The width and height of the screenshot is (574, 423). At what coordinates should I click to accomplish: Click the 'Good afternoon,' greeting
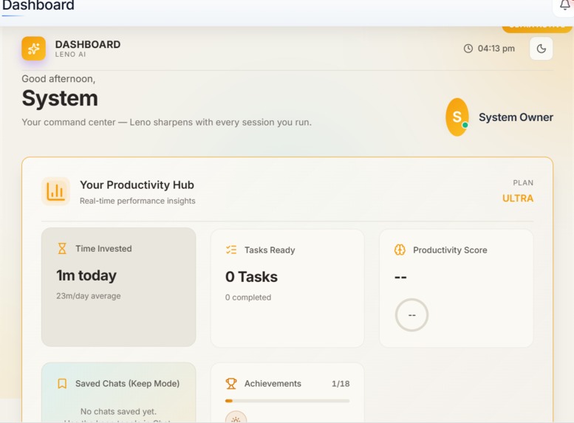click(x=58, y=79)
